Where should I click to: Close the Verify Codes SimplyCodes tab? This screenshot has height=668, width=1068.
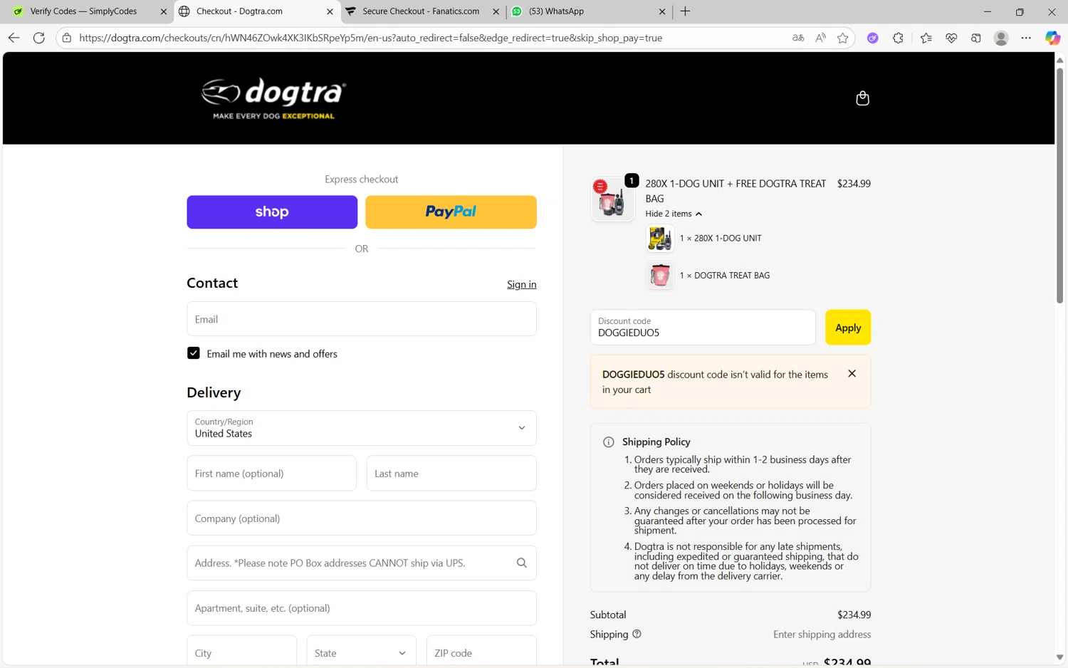[x=163, y=11]
